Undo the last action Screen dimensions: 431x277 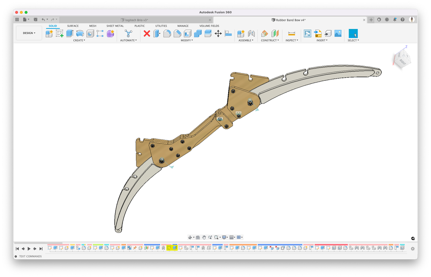[x=43, y=19]
